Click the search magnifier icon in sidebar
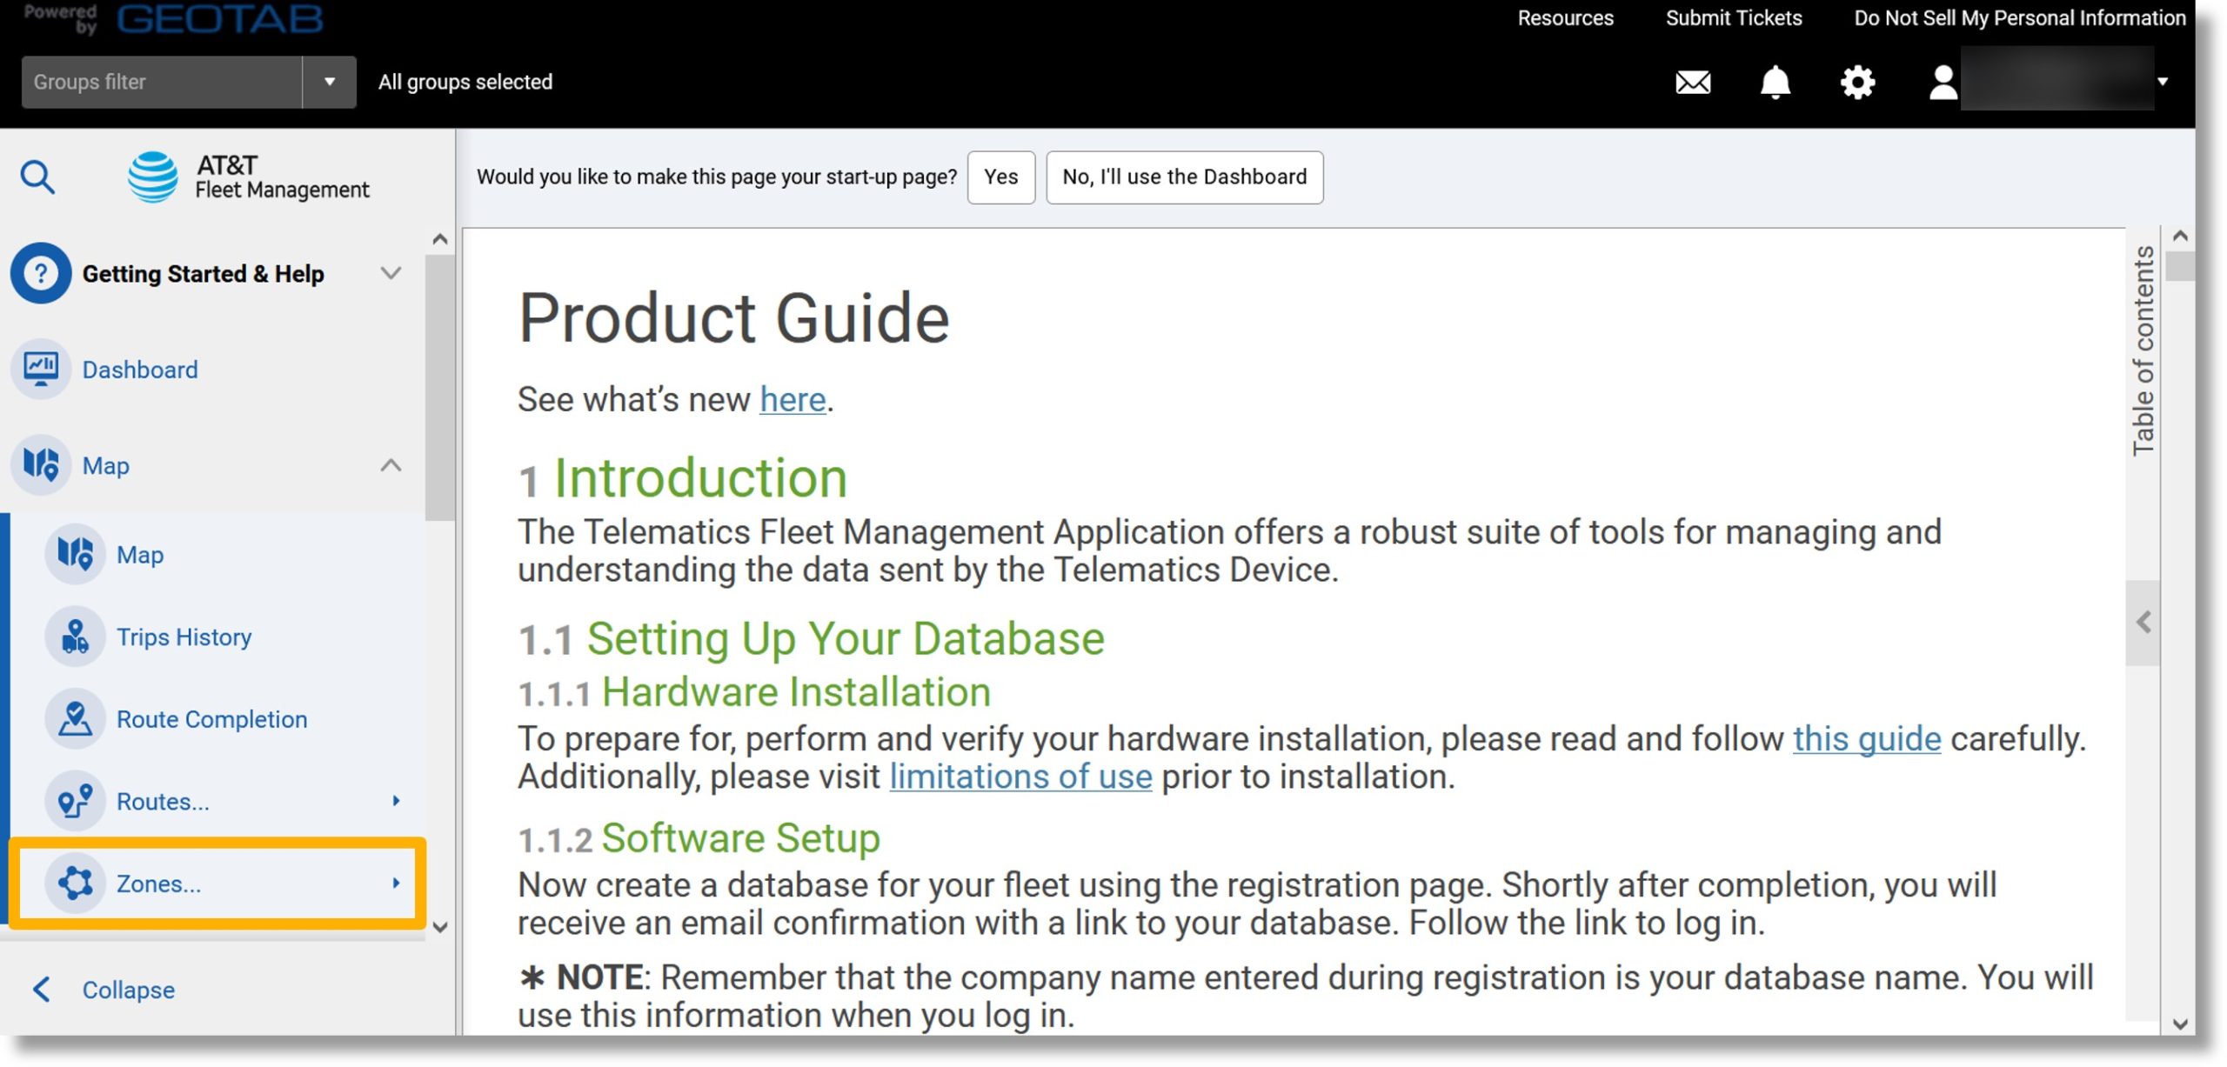The image size is (2227, 1067). (37, 177)
